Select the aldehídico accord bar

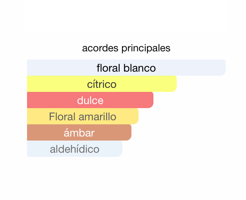click(75, 149)
